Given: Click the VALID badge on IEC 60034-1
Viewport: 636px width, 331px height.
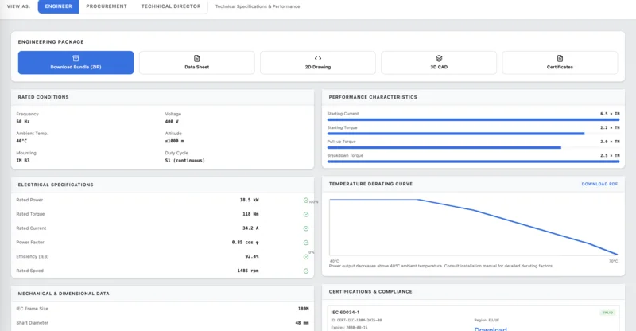Looking at the screenshot, I should pyautogui.click(x=609, y=313).
